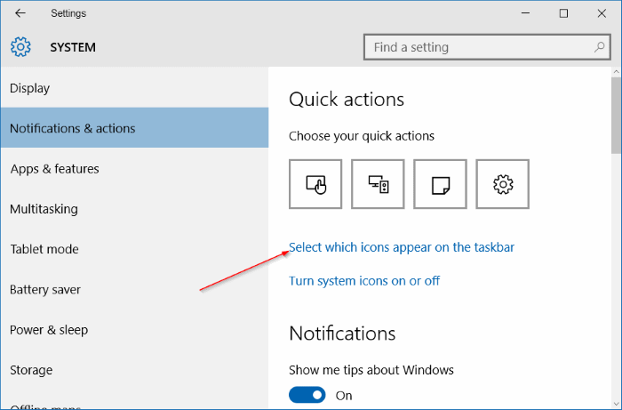Select the Tablet mode quick action tile
This screenshot has width=622, height=410.
[x=315, y=184]
